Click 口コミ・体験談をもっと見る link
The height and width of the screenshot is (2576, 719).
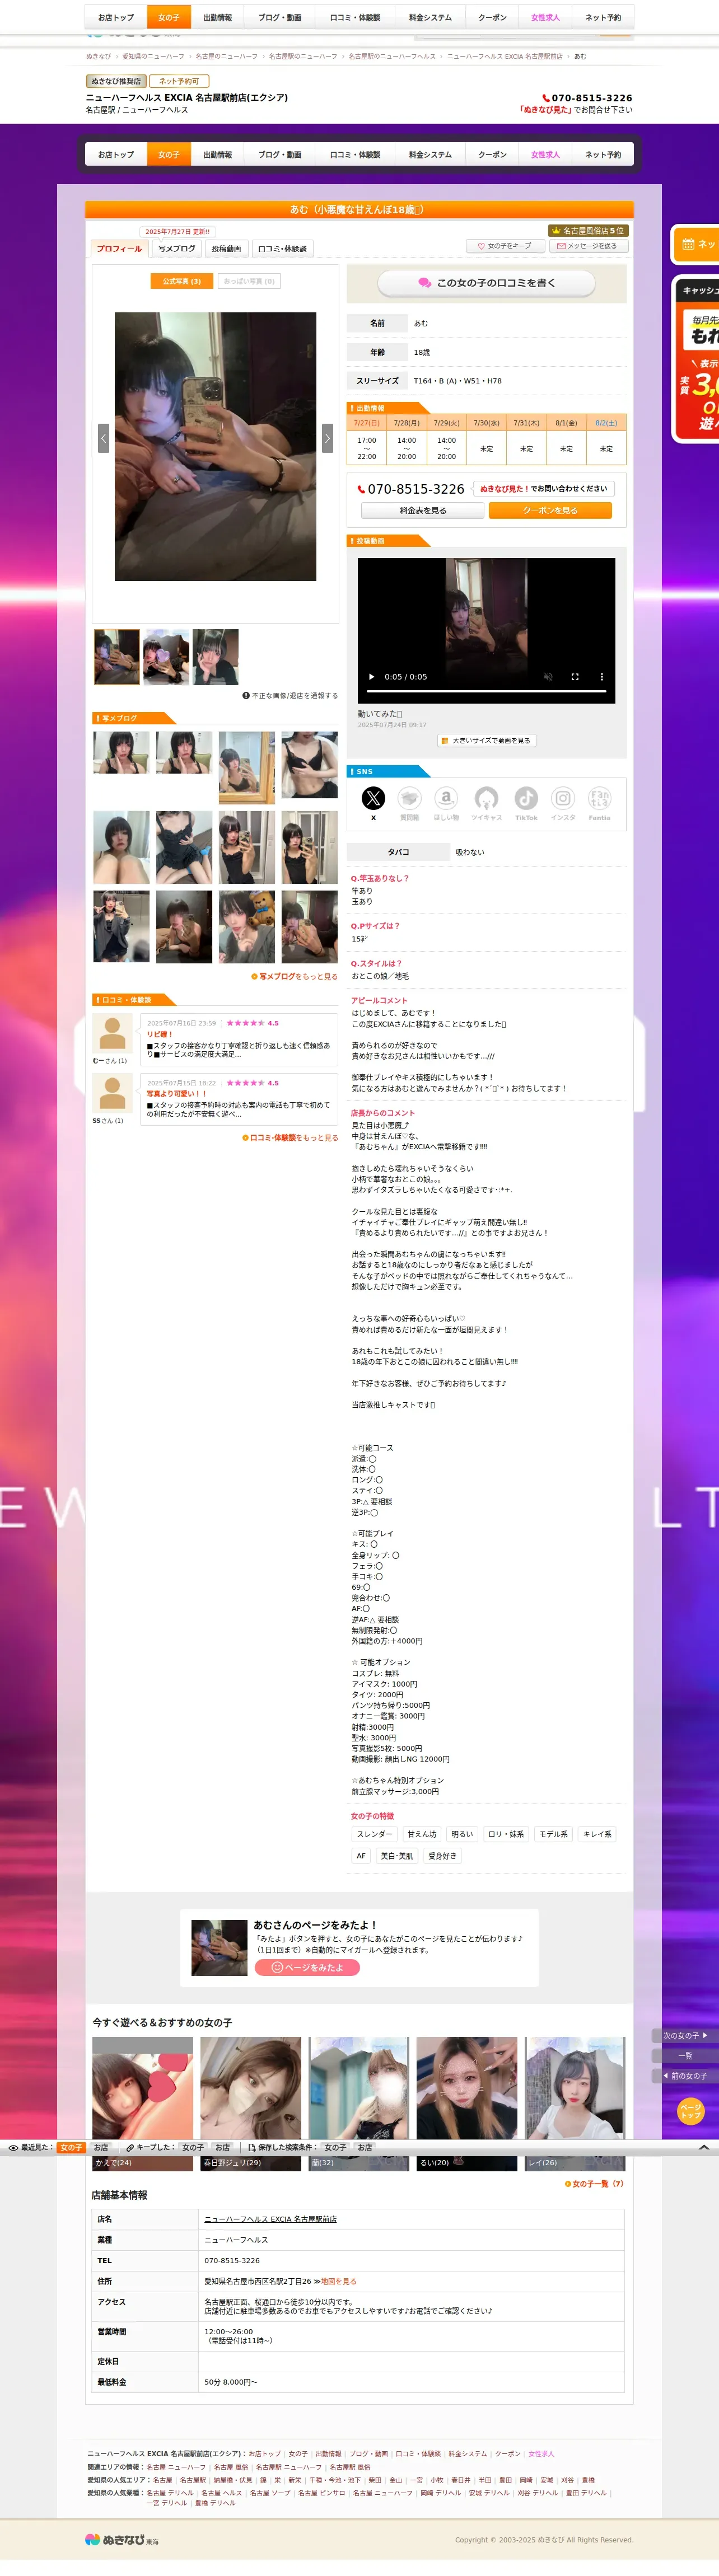click(x=290, y=1138)
